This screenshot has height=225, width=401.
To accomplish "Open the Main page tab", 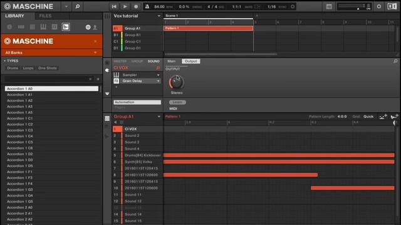I will coord(172,61).
